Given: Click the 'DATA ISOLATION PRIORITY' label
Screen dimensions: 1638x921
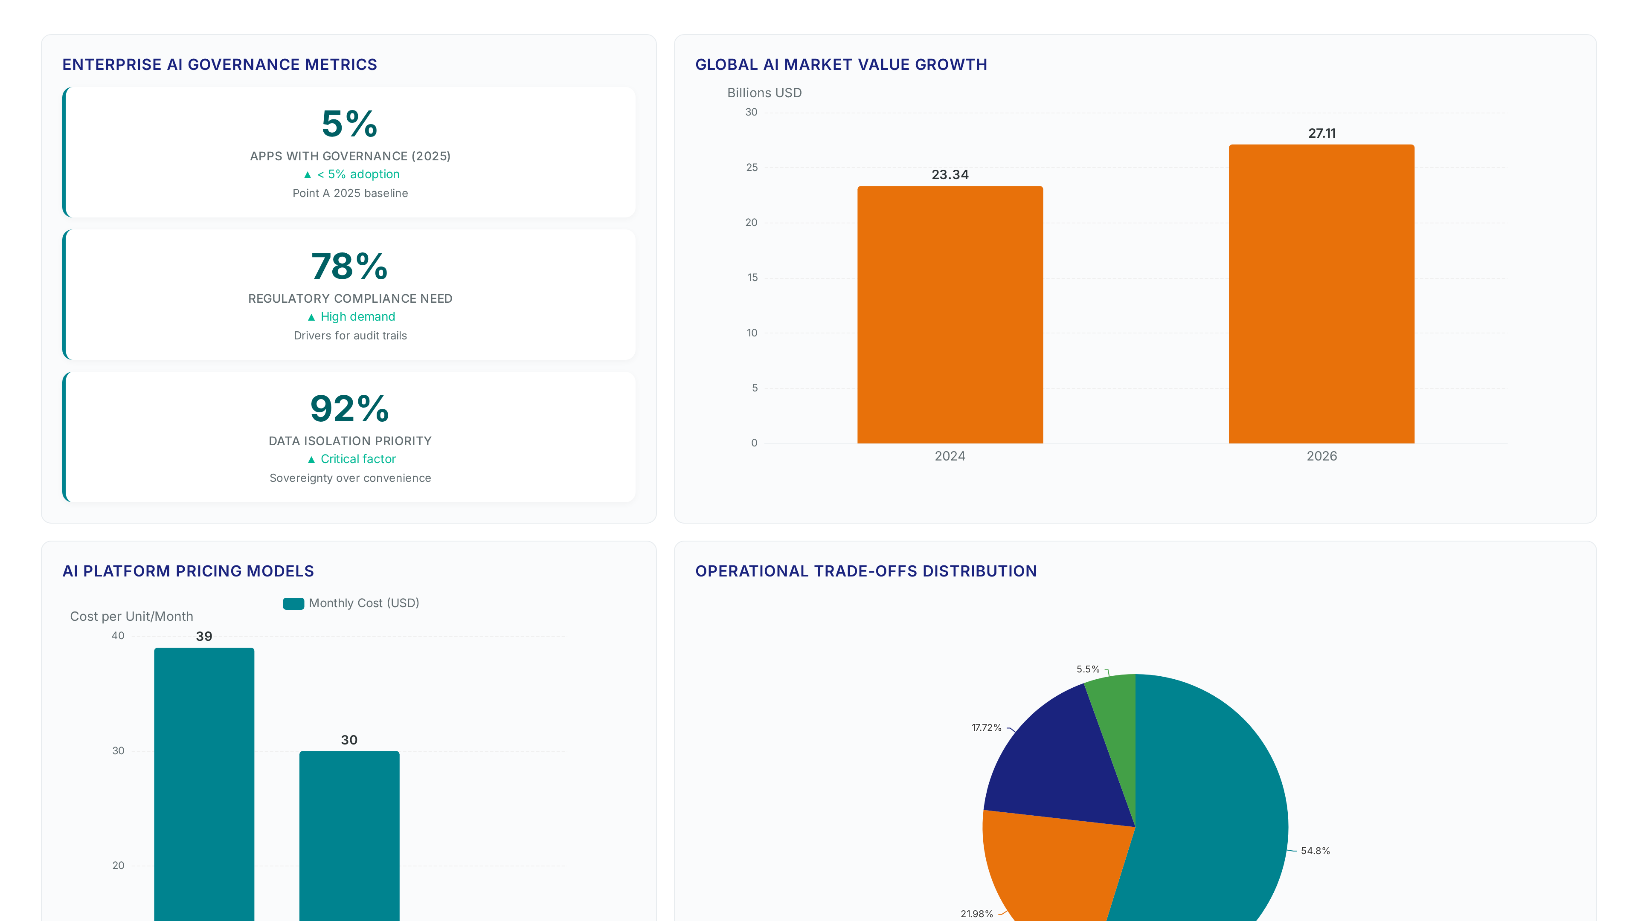Looking at the screenshot, I should click(350, 441).
